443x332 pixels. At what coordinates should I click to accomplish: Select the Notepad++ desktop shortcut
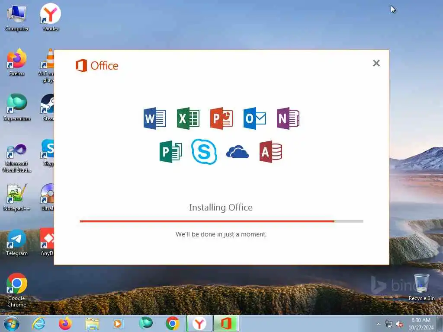17,197
